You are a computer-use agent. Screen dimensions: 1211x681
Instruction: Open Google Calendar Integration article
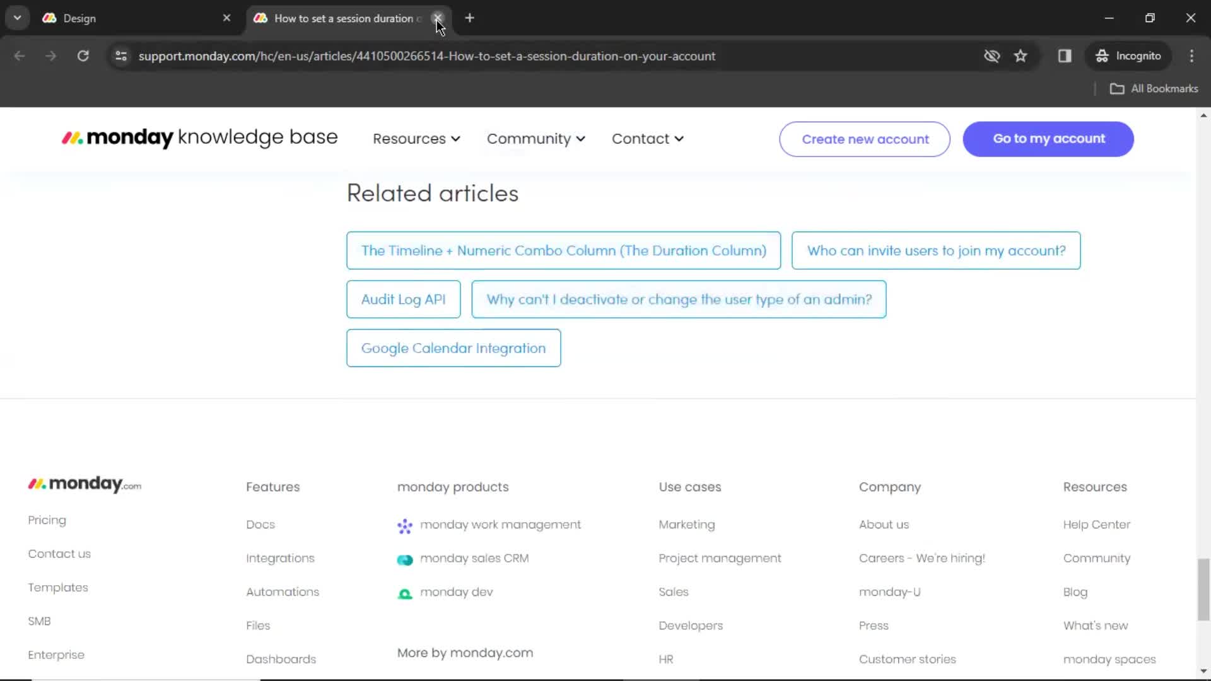coord(453,347)
